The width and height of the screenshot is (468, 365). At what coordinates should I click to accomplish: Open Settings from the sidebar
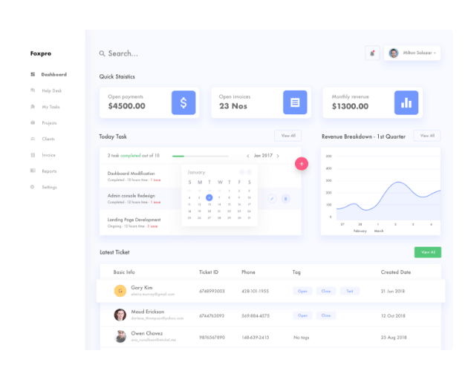(x=49, y=187)
